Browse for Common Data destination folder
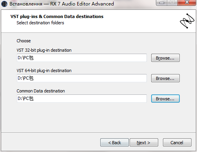The width and height of the screenshot is (197, 152). pos(165,99)
